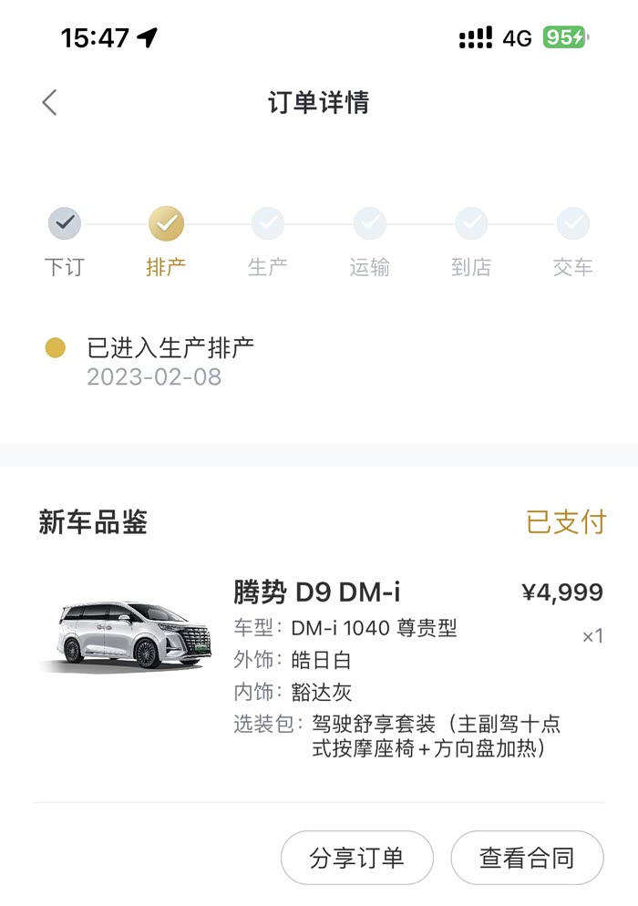This screenshot has width=638, height=906.
Task: Tap the ¥4,999 price
Action: (x=561, y=592)
